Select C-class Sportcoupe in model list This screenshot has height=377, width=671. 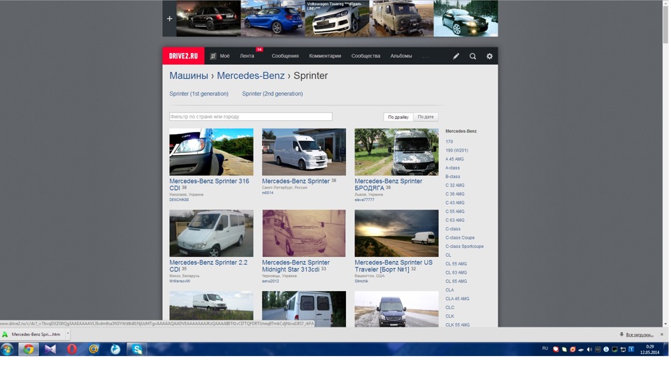464,246
